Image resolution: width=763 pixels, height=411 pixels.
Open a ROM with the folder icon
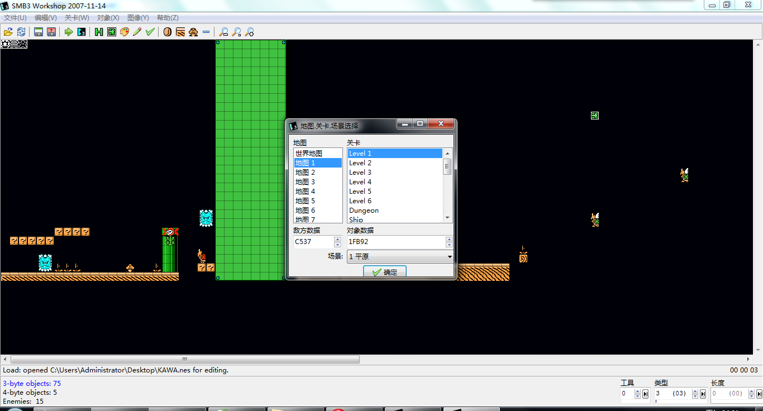tap(8, 32)
